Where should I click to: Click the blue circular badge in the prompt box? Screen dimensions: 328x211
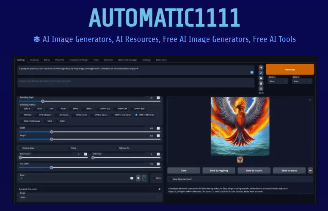252,72
